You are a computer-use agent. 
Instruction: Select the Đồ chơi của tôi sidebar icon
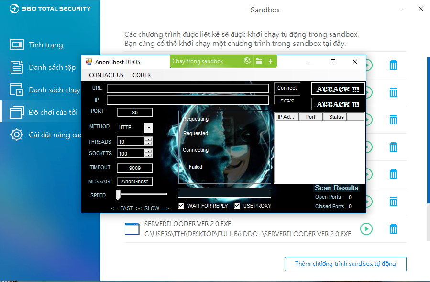coord(17,112)
